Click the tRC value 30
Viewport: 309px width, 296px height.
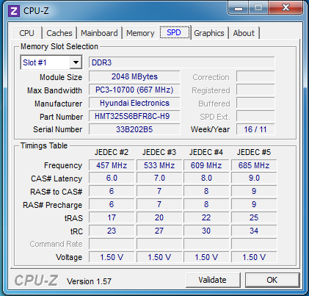pyautogui.click(x=206, y=231)
